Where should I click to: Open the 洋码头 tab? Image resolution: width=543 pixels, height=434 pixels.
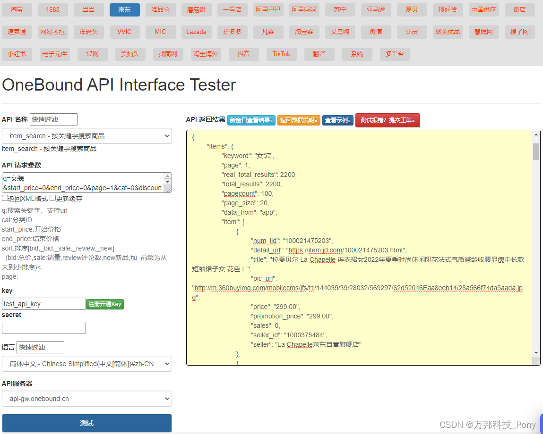[x=89, y=32]
